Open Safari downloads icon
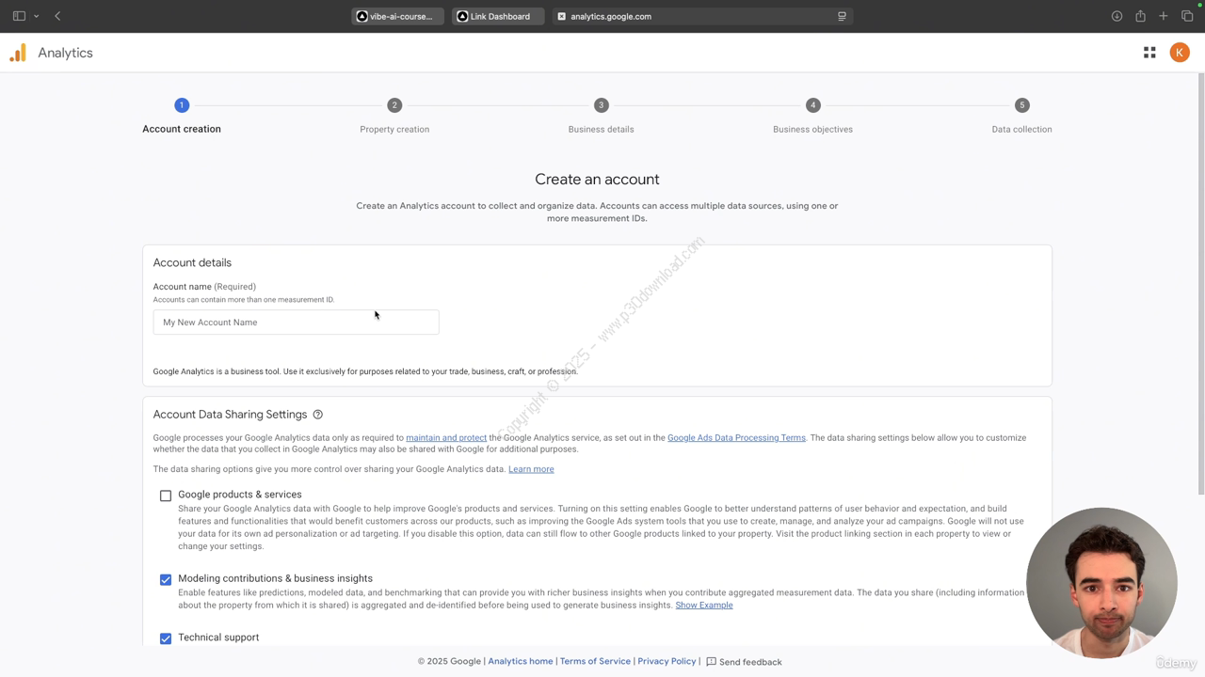1205x677 pixels. click(1117, 16)
